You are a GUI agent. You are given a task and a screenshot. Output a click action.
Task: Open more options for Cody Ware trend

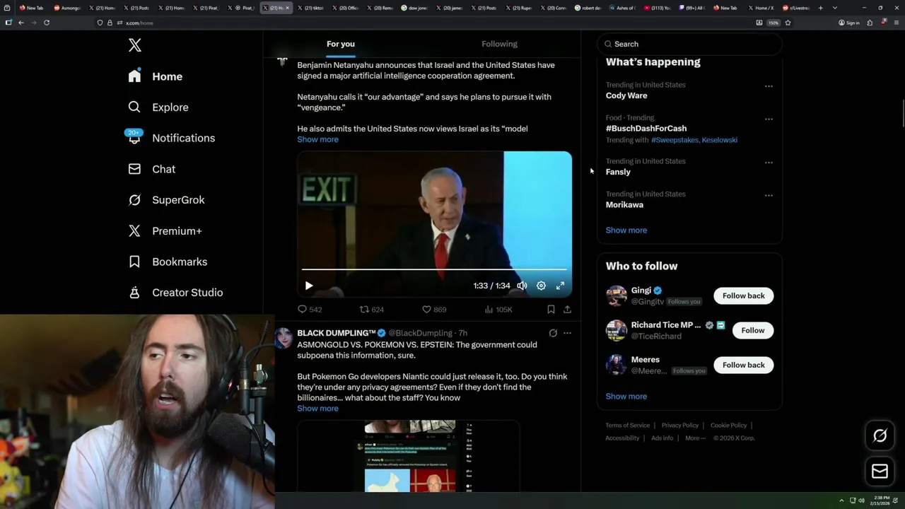[769, 86]
